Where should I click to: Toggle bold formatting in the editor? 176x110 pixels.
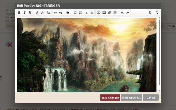pyautogui.click(x=19, y=13)
